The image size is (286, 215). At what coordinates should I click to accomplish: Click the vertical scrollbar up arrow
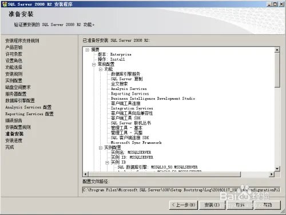pyautogui.click(x=277, y=50)
